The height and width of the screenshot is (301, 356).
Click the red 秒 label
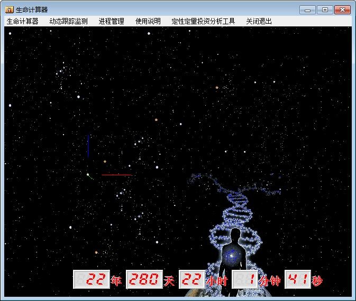(317, 281)
